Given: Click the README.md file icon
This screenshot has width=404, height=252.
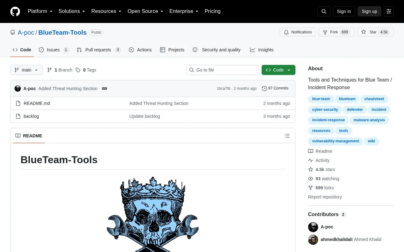Looking at the screenshot, I should tap(18, 103).
